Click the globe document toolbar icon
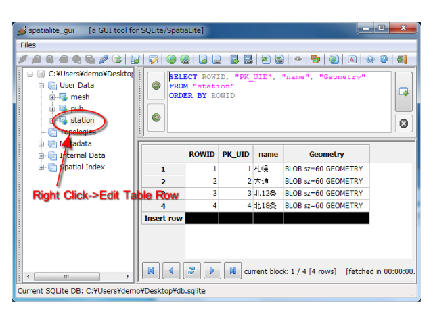The height and width of the screenshot is (324, 433). coord(334,59)
